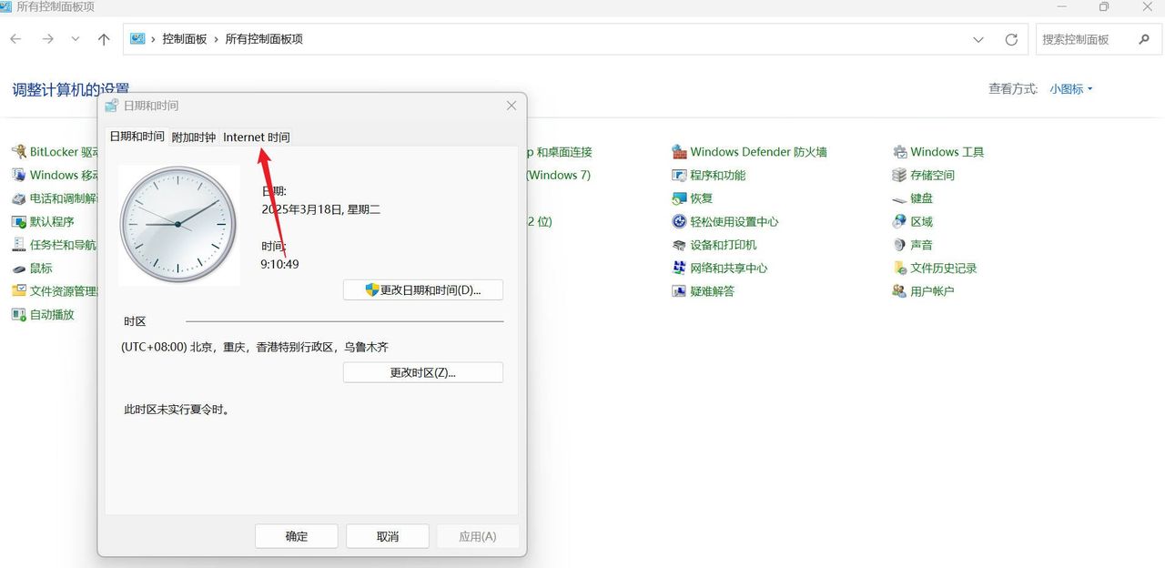Click the (UTC+08:00) time zone text

[x=255, y=347]
